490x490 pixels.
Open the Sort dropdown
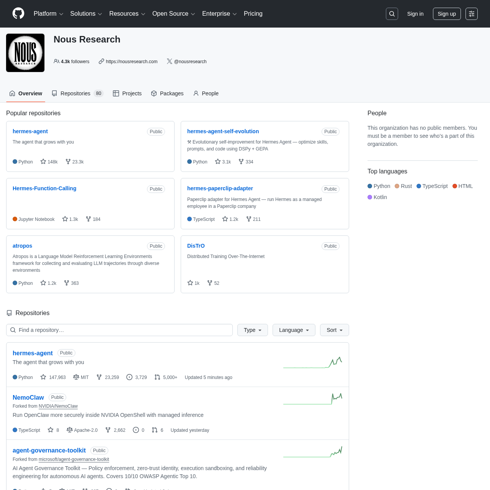click(335, 330)
